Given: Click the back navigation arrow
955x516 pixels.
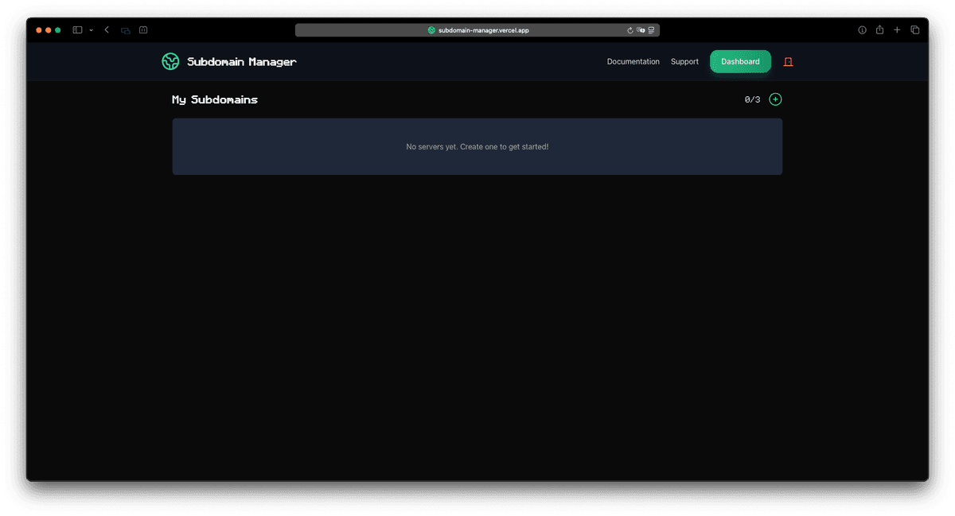Looking at the screenshot, I should point(107,29).
